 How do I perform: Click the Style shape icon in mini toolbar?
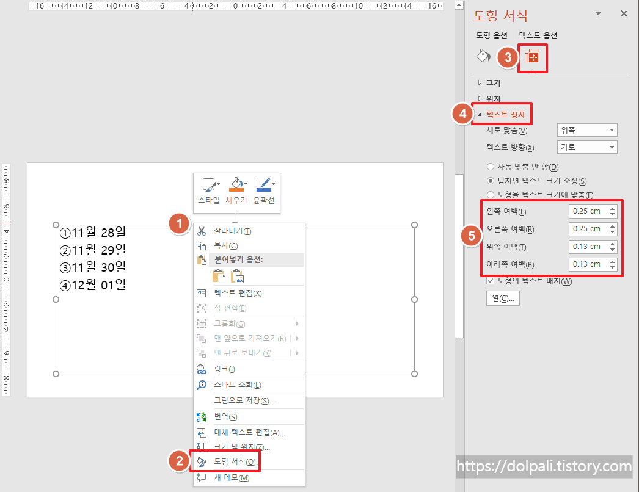pyautogui.click(x=209, y=184)
